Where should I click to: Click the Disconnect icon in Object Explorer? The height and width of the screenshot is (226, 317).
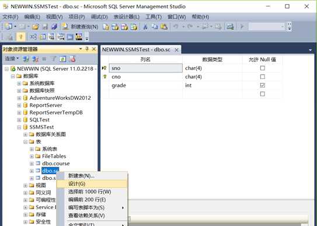tap(35, 59)
